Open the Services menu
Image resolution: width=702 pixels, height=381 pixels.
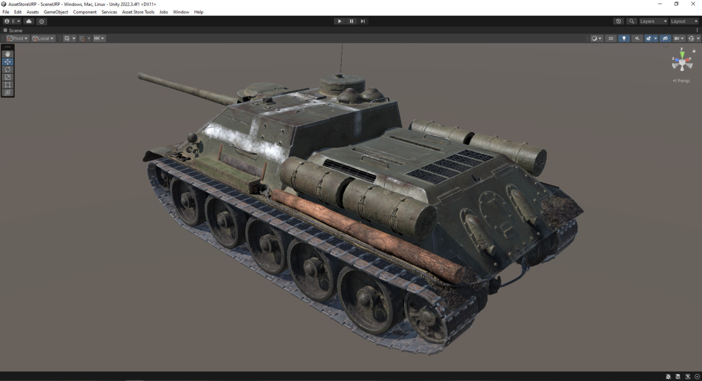109,12
